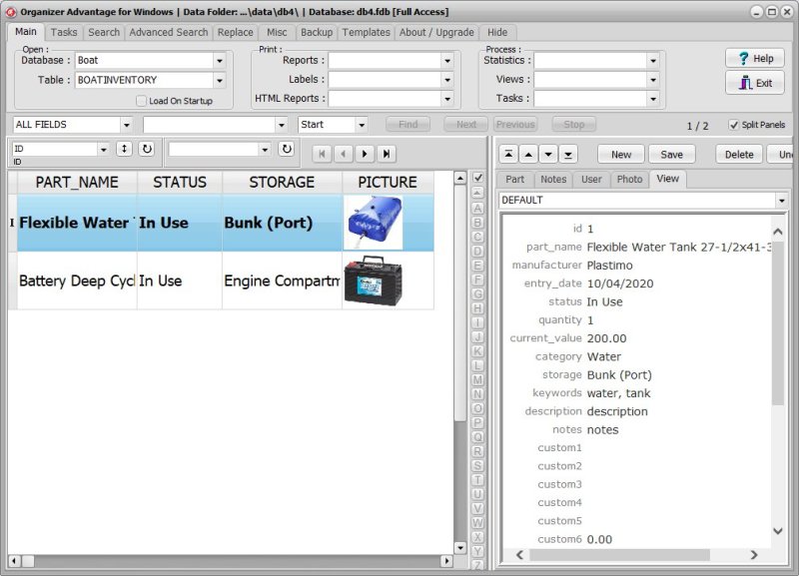Image resolution: width=799 pixels, height=576 pixels.
Task: Filter by letter A in alphabet index
Action: tap(477, 208)
